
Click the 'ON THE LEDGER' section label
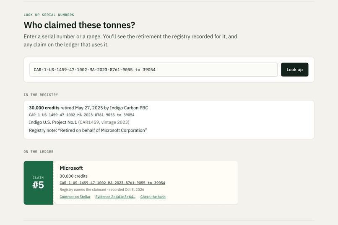(39, 152)
